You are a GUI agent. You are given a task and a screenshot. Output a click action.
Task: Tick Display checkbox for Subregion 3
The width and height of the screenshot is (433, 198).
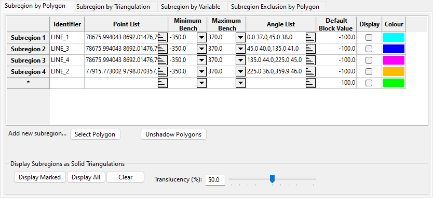pos(369,60)
